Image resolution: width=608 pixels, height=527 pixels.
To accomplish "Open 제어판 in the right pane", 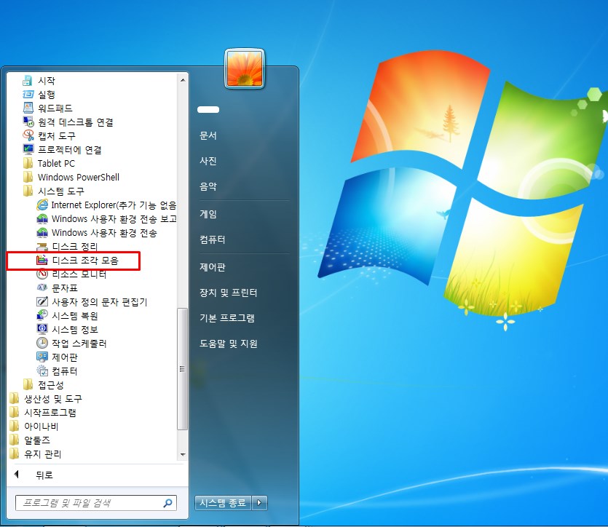I will click(x=212, y=267).
